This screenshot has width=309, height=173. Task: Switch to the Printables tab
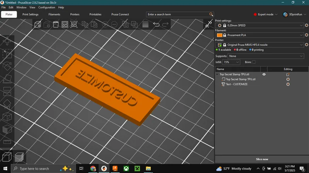(95, 14)
